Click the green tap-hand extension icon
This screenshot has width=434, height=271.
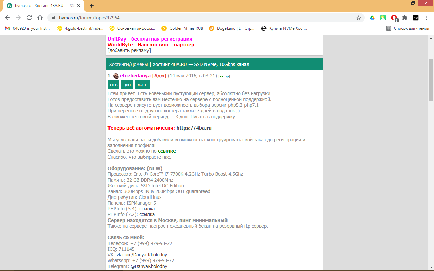click(383, 18)
